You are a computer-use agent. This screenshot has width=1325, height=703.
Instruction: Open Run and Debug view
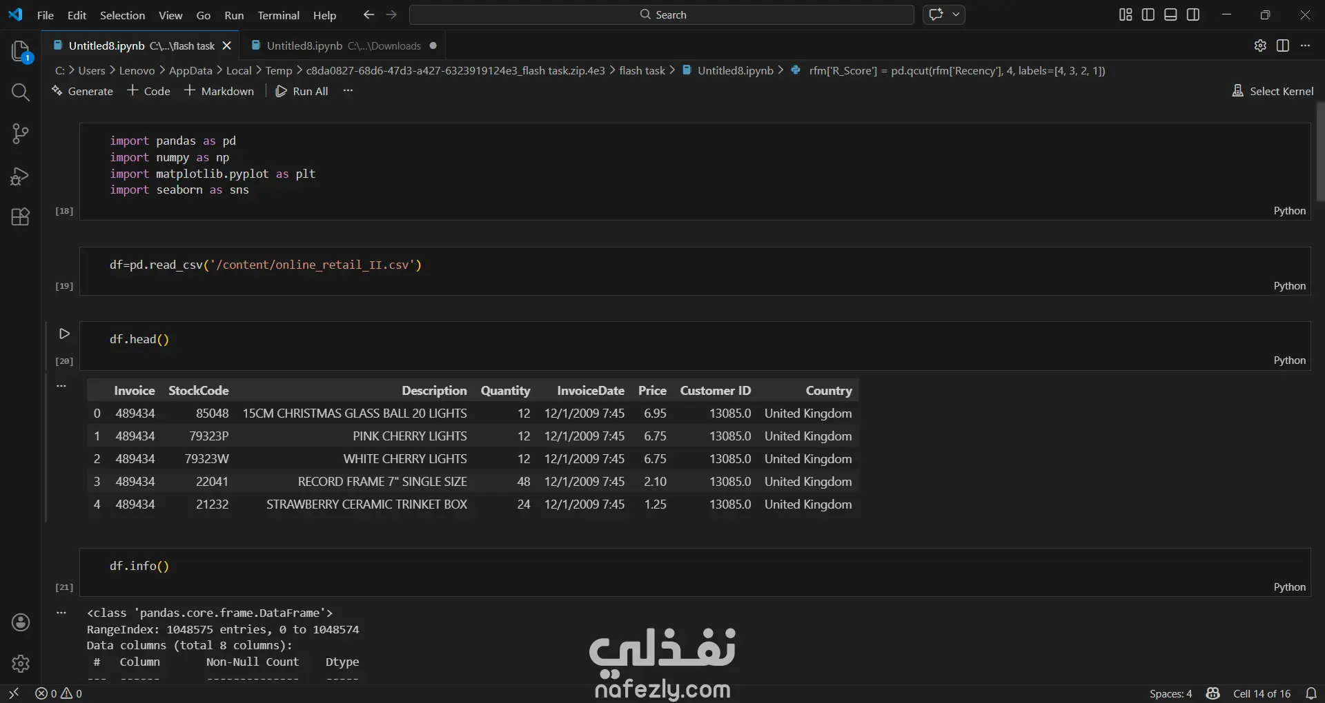tap(21, 176)
